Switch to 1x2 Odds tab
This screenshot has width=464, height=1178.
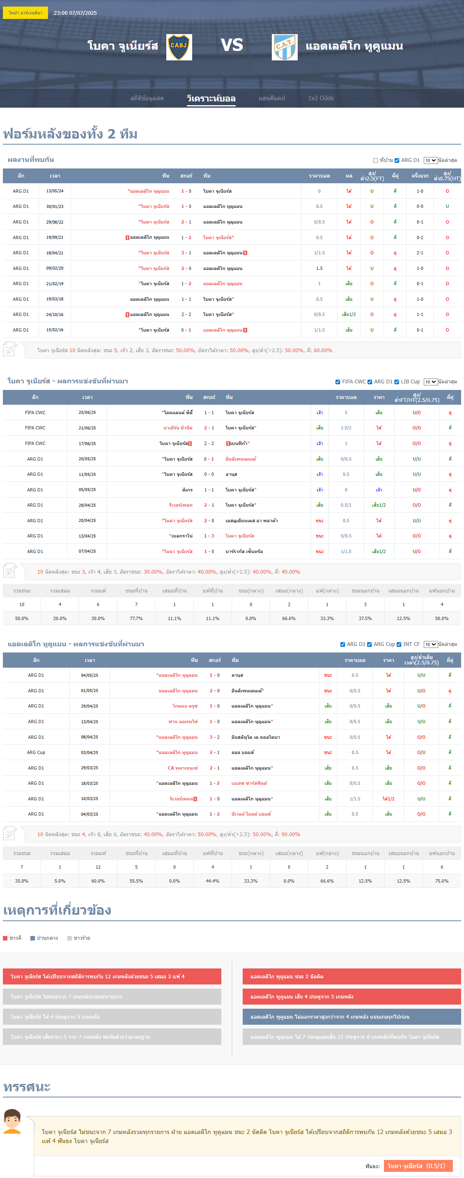pyautogui.click(x=321, y=98)
